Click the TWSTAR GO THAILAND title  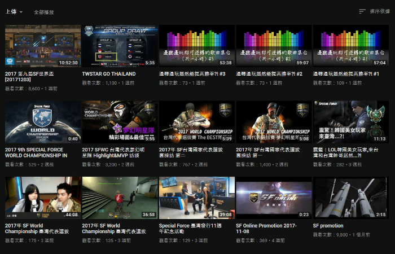point(109,74)
